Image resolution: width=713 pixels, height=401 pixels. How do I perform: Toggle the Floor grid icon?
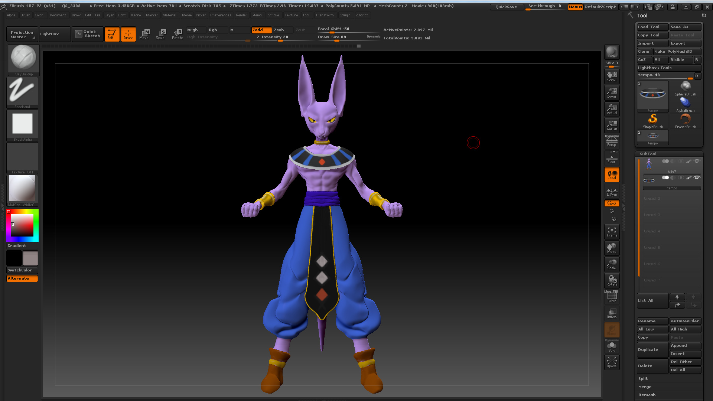point(612,159)
